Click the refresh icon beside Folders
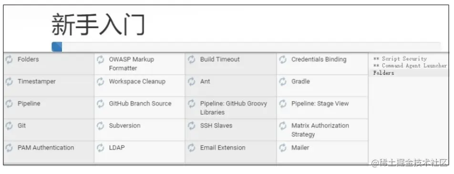The width and height of the screenshot is (454, 174). tap(9, 60)
